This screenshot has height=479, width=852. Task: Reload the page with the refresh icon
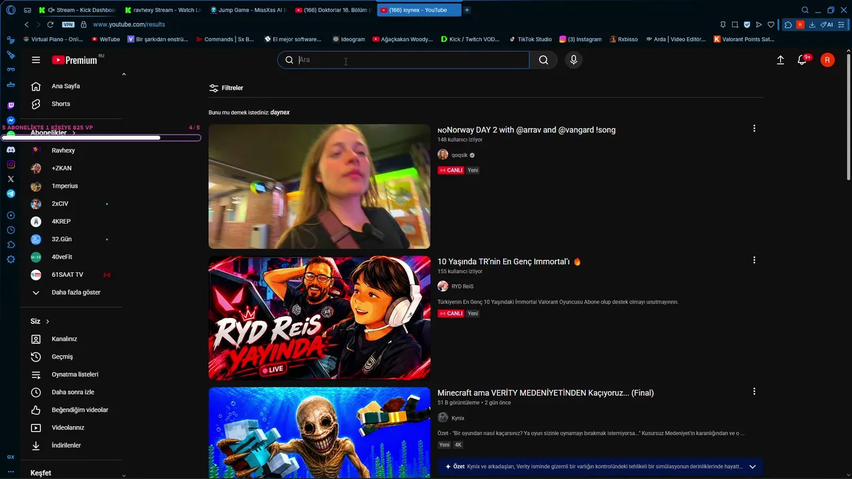point(50,25)
